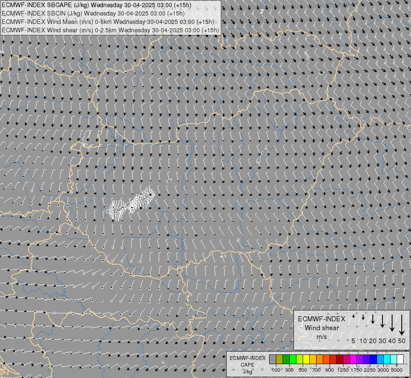Click the 500 value on CAPE scale
The height and width of the screenshot is (378, 411).
click(303, 370)
